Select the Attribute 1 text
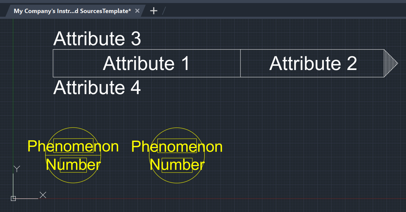 point(146,63)
